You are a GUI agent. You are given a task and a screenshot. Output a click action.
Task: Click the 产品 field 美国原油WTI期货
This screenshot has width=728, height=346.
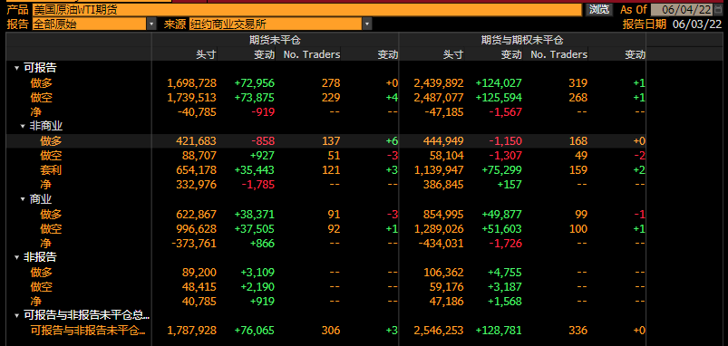[307, 9]
